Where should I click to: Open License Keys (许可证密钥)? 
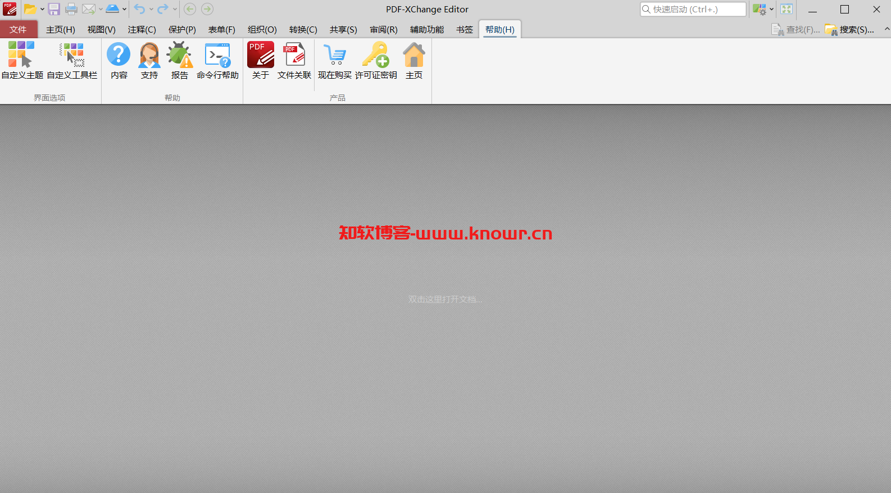coord(376,61)
